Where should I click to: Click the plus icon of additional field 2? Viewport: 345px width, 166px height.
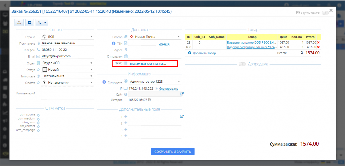[126, 123]
